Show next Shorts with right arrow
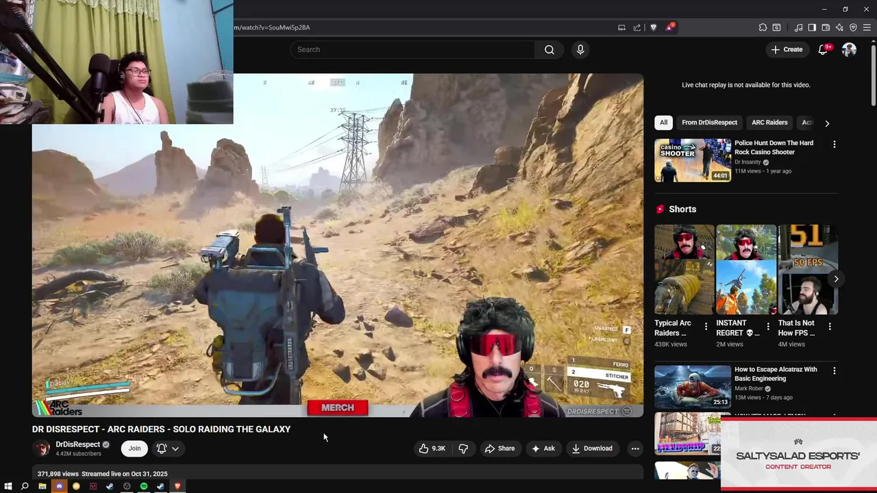Screen dimensions: 877x493 [x=836, y=279]
